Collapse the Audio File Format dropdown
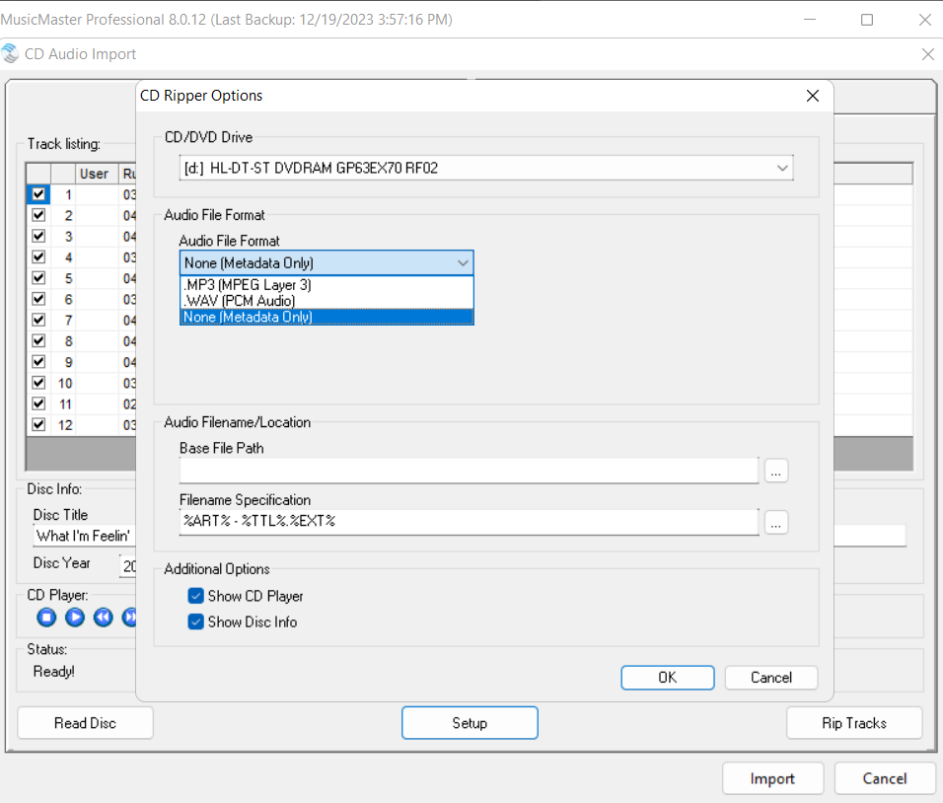Viewport: 943px width, 803px height. pos(463,263)
